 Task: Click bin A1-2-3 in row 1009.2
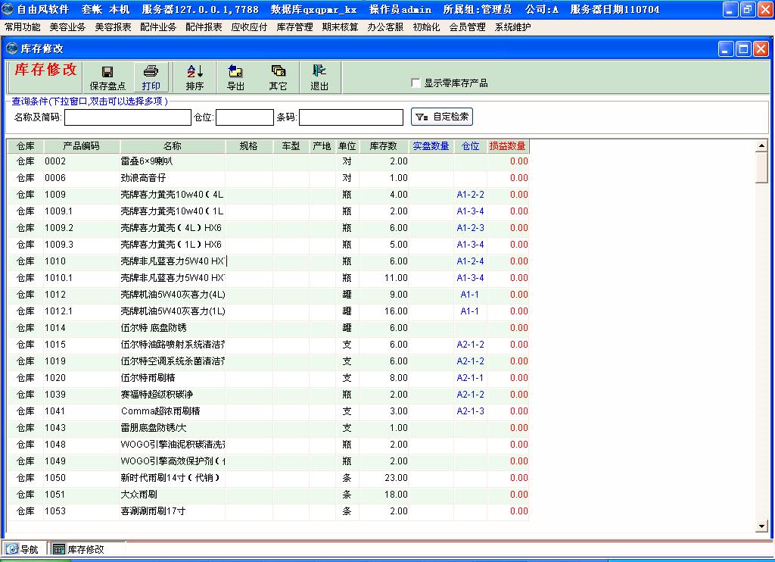pos(471,228)
